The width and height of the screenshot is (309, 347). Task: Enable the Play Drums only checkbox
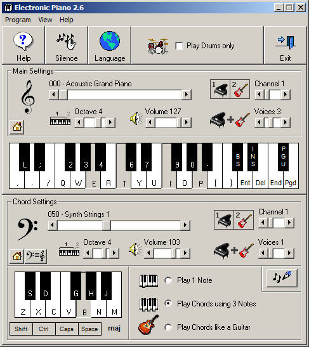(179, 46)
